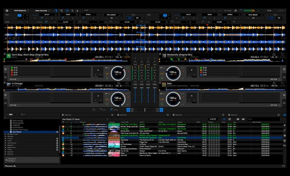The height and width of the screenshot is (176, 290).
Task: Click the recording panel icon in top bar
Action: coord(72,11)
